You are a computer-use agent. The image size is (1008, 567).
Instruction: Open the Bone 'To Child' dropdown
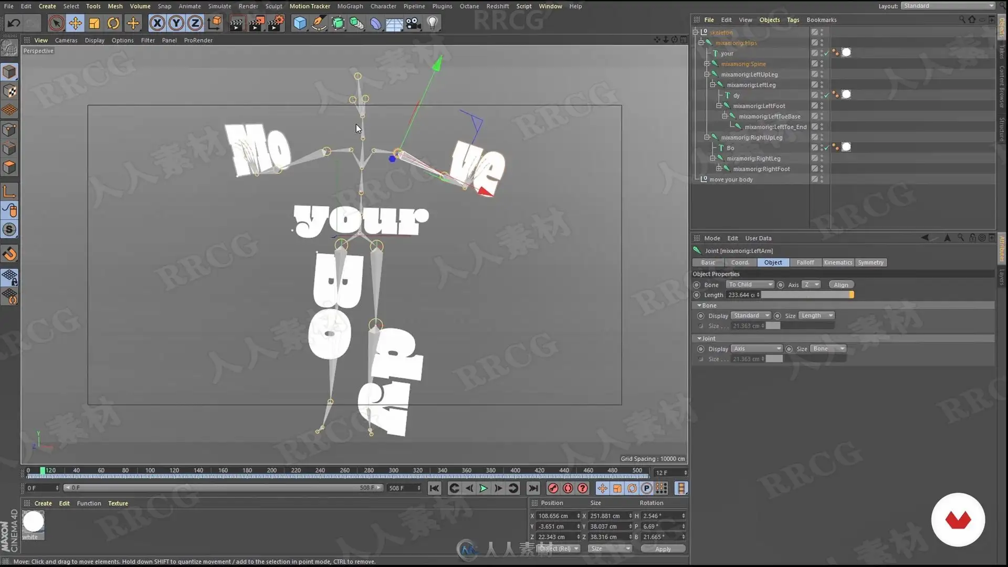[x=750, y=285]
